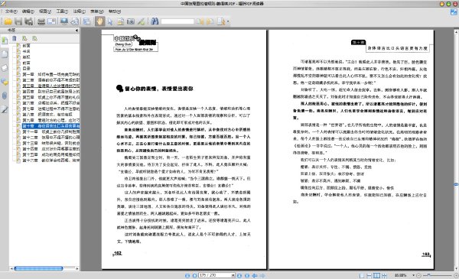The width and height of the screenshot is (459, 279).
Task: Select the highlighted 第十章 bookmark
Action: tap(50, 126)
